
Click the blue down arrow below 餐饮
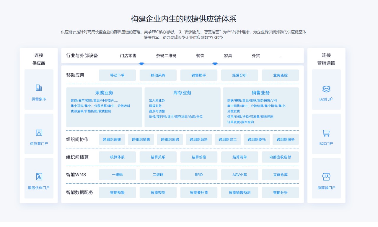tap(215, 64)
